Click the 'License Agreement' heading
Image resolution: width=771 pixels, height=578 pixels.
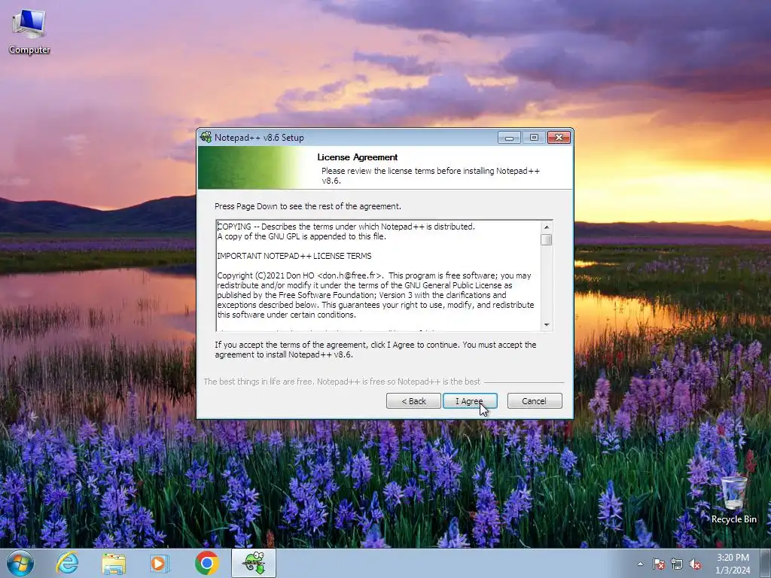pyautogui.click(x=358, y=157)
